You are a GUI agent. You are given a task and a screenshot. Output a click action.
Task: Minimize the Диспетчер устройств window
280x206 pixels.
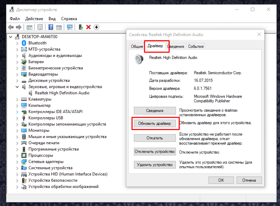click(237, 10)
